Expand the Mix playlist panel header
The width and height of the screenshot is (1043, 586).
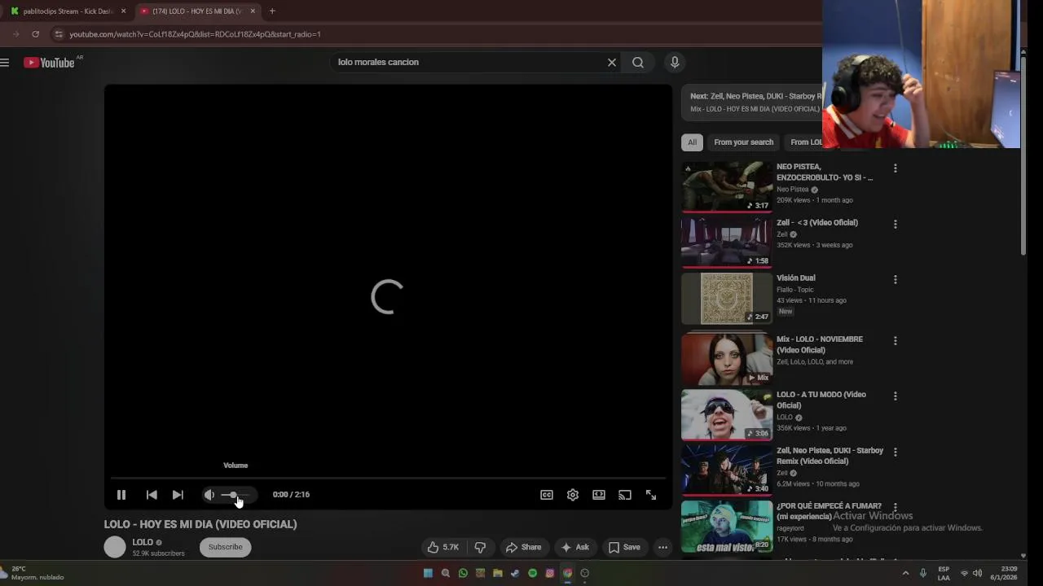(751, 103)
